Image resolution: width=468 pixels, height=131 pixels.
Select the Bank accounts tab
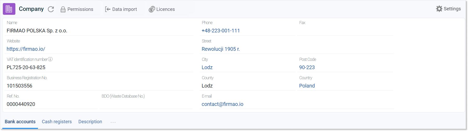tap(20, 122)
